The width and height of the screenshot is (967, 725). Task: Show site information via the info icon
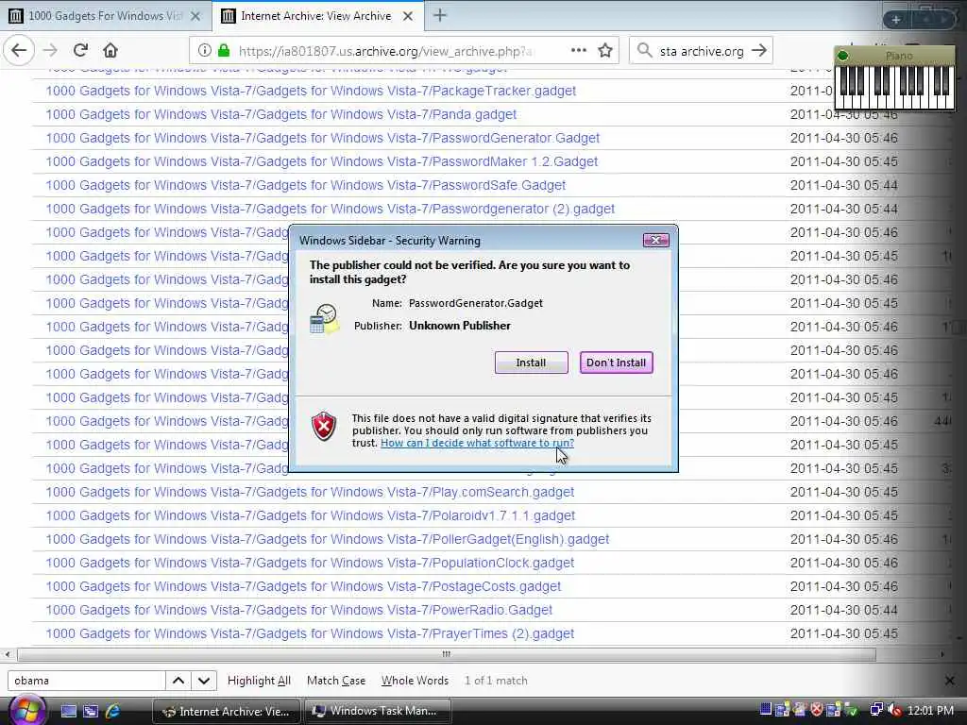point(204,51)
